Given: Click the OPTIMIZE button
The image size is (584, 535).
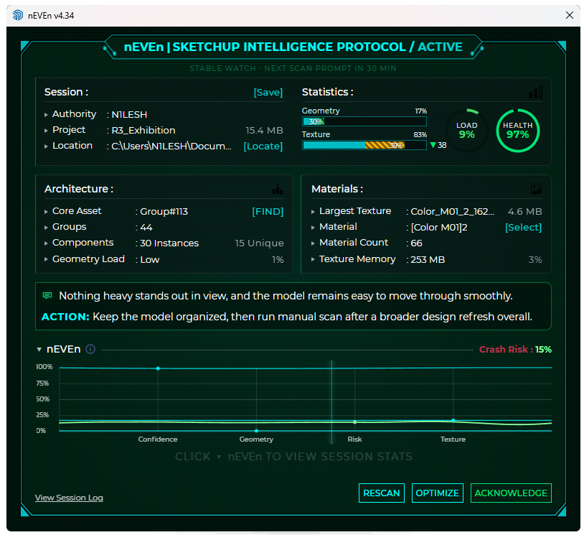Looking at the screenshot, I should 437,493.
